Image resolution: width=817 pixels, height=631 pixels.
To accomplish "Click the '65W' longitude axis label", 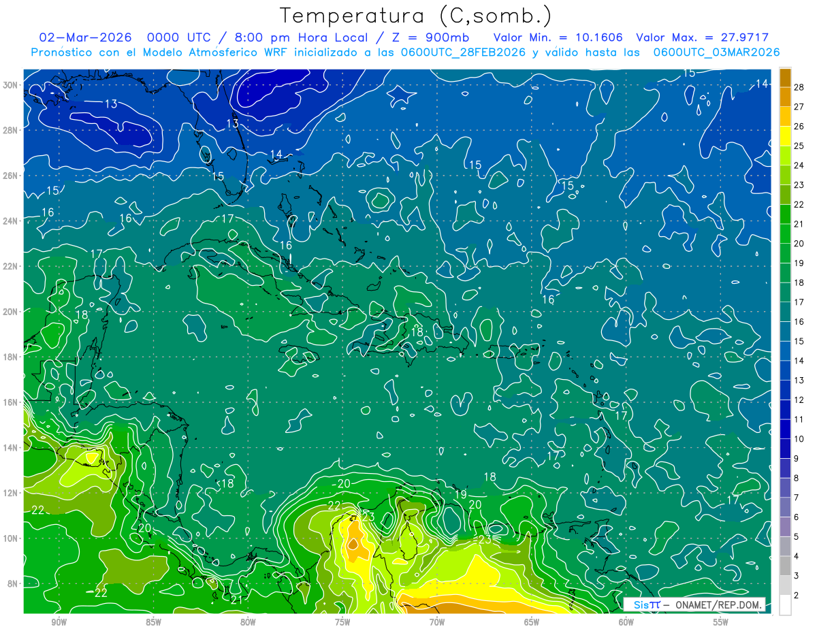I will click(x=532, y=621).
